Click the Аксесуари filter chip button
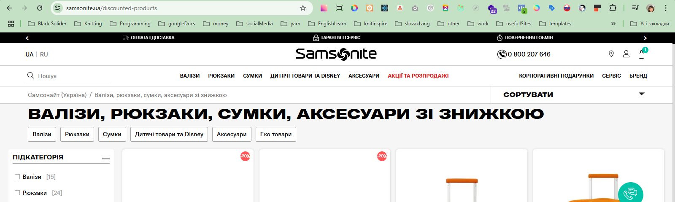675x202 pixels. [232, 134]
